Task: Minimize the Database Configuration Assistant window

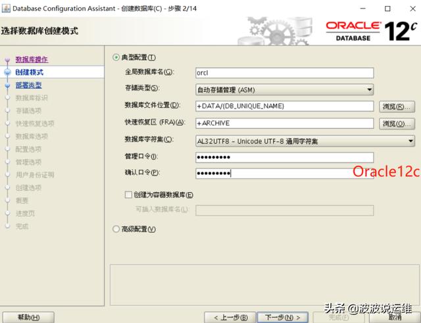Action: click(363, 9)
